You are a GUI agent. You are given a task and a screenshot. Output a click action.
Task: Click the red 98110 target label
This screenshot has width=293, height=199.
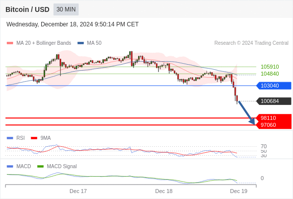[268, 118]
